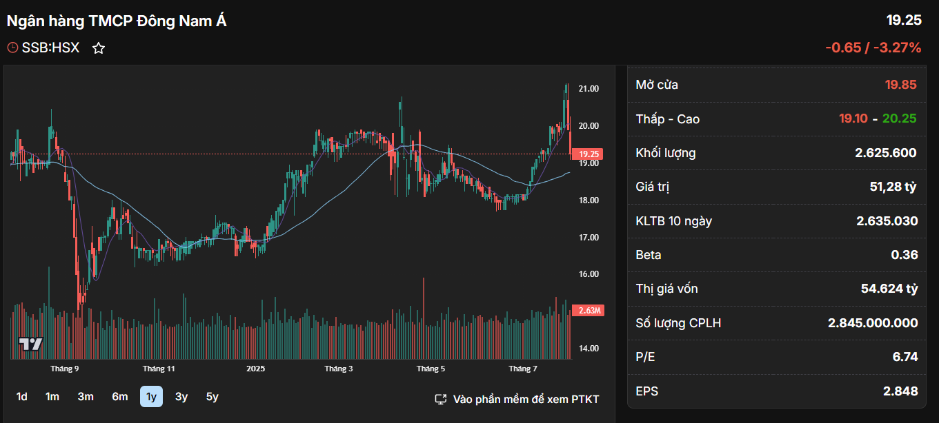The height and width of the screenshot is (423, 939).
Task: Click the Khối lượng label
Action: (x=666, y=153)
